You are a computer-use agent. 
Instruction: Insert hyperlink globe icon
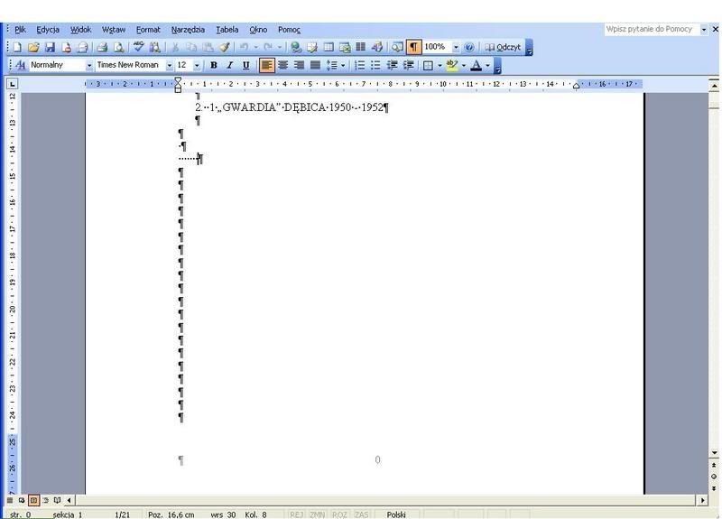pos(296,47)
